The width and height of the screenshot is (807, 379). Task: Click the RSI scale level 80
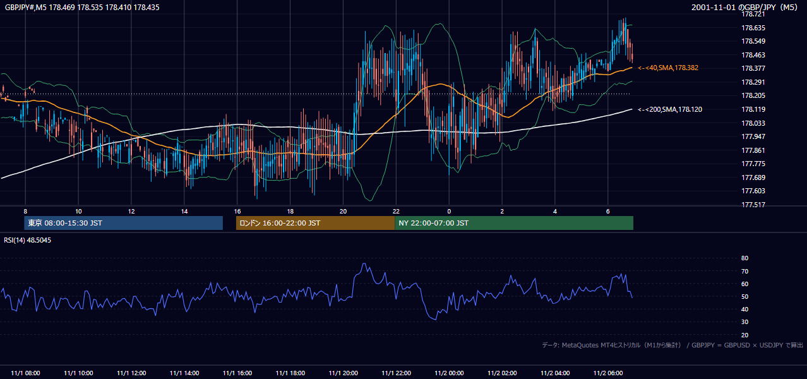point(744,258)
